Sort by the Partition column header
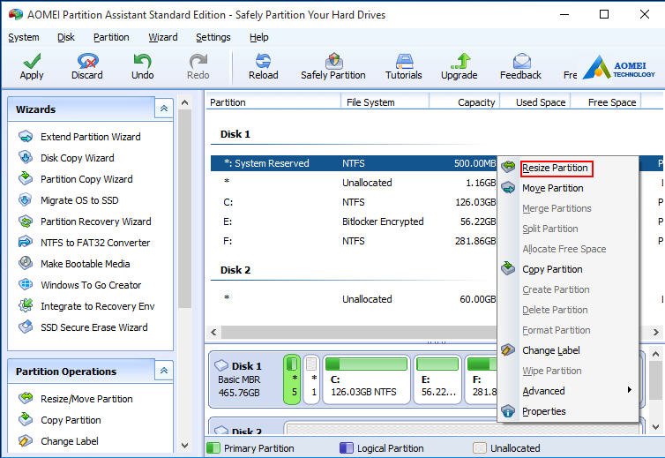The image size is (665, 458). (x=273, y=102)
